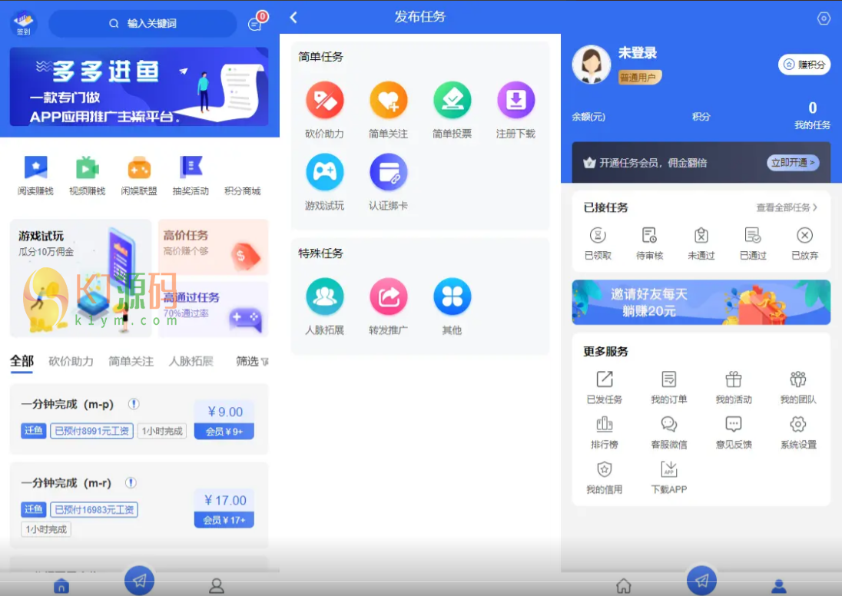
Task: Open 未通过 tasks
Action: click(701, 243)
